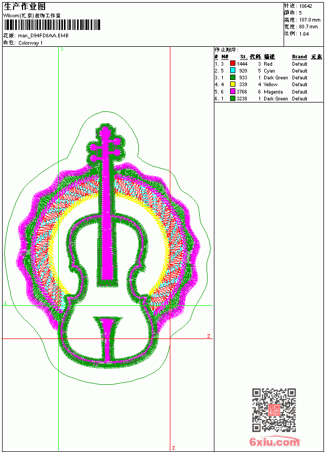Image resolution: width=325 pixels, height=452 pixels.
Task: Click the green marker number 1 at top
Action: [x=62, y=49]
